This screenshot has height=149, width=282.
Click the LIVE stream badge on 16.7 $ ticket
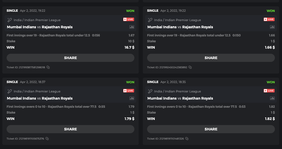click(129, 19)
